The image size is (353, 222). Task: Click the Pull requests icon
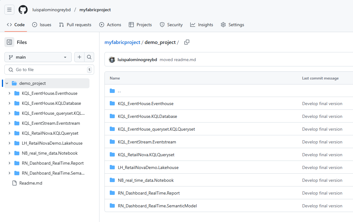[61, 25]
